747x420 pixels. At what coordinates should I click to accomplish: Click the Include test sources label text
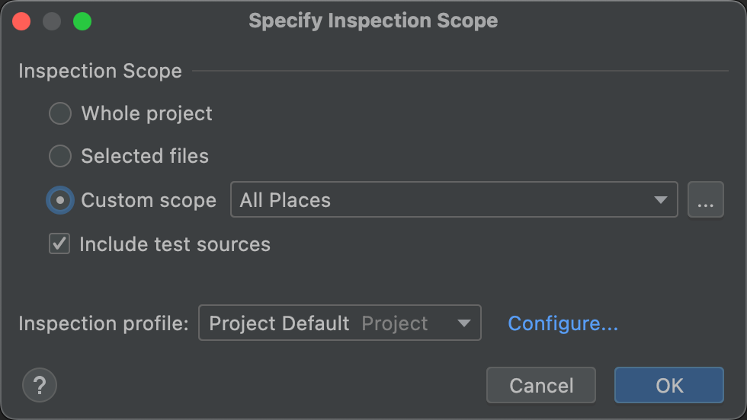[x=175, y=244]
